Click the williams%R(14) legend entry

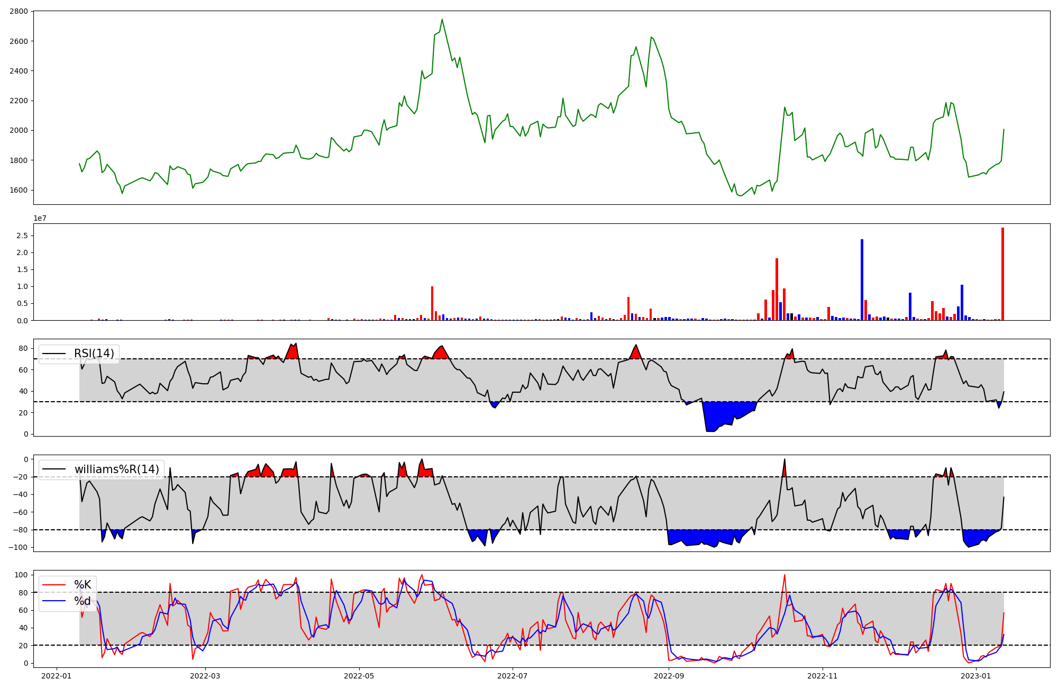click(x=116, y=469)
